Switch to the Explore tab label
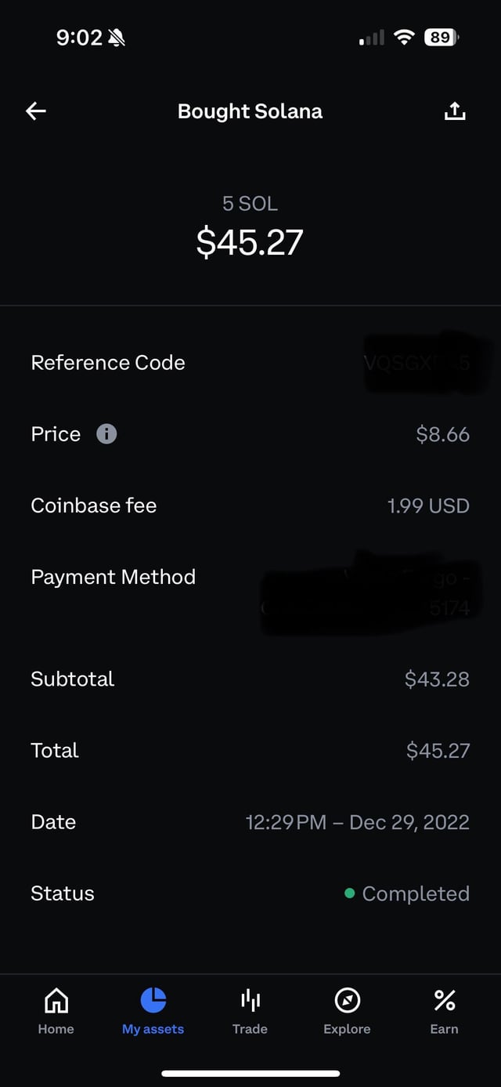 pyautogui.click(x=347, y=1029)
